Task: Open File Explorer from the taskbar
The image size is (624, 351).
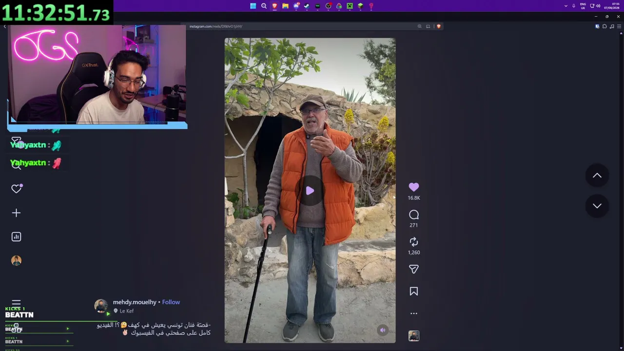Action: tap(285, 6)
